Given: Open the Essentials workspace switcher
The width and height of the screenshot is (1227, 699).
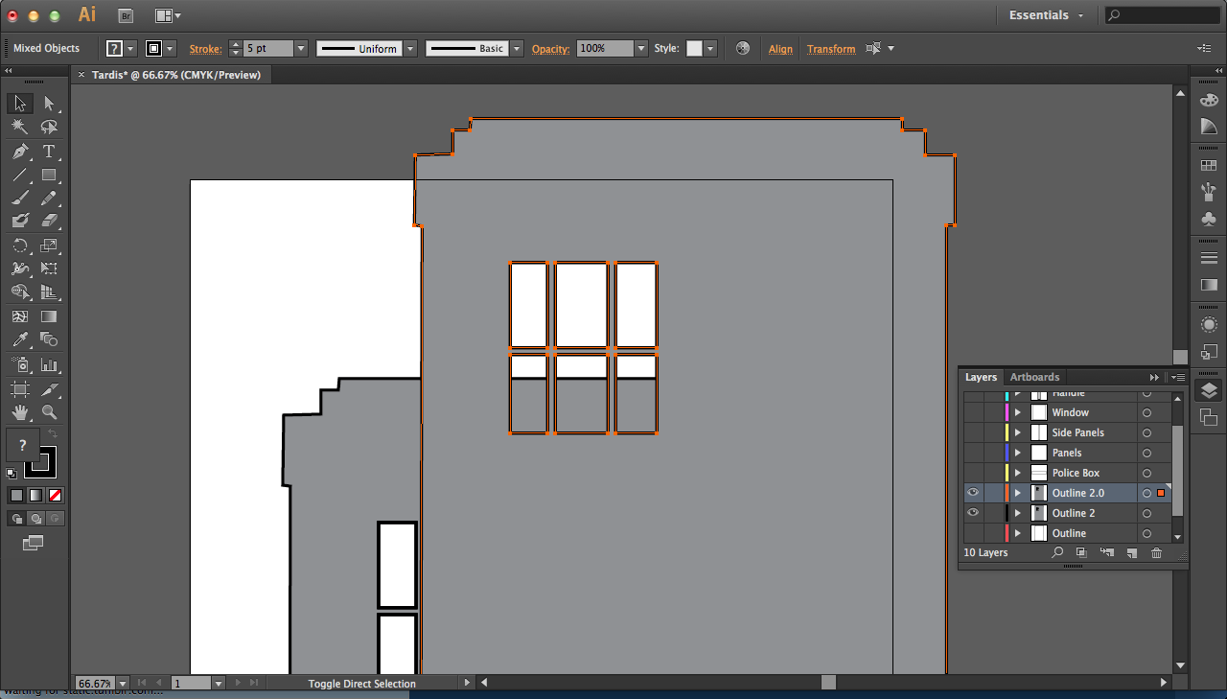Looking at the screenshot, I should point(1047,15).
